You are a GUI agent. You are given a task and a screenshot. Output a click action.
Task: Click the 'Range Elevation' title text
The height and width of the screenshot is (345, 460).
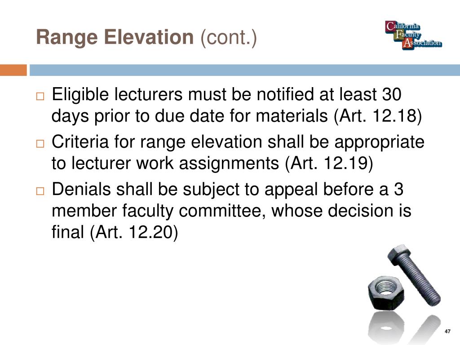tap(115, 37)
